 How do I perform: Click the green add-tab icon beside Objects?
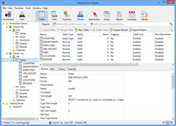coord(171,24)
